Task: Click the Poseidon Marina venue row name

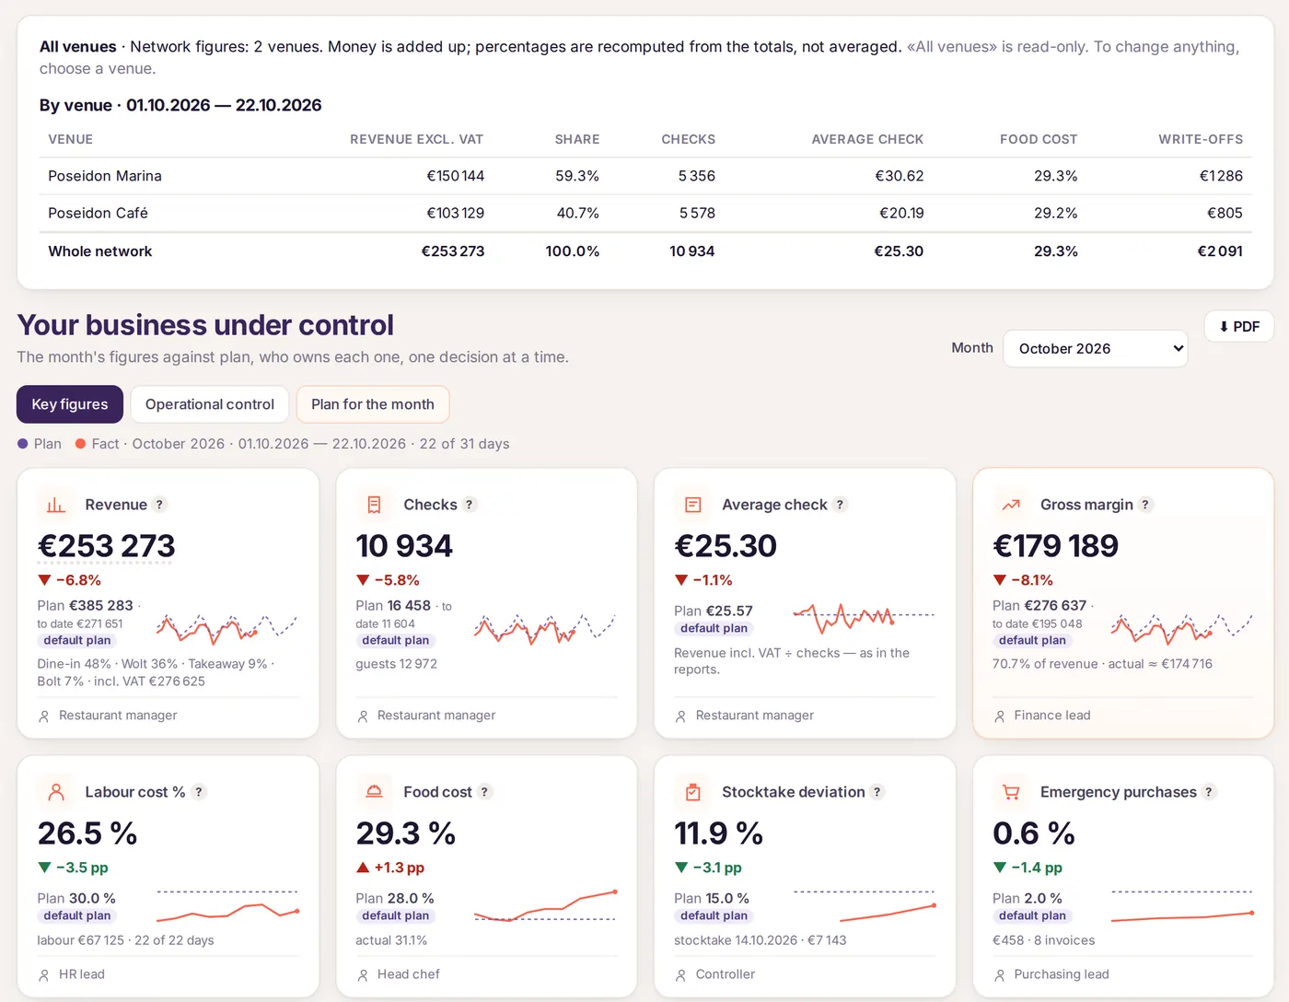Action: click(105, 176)
